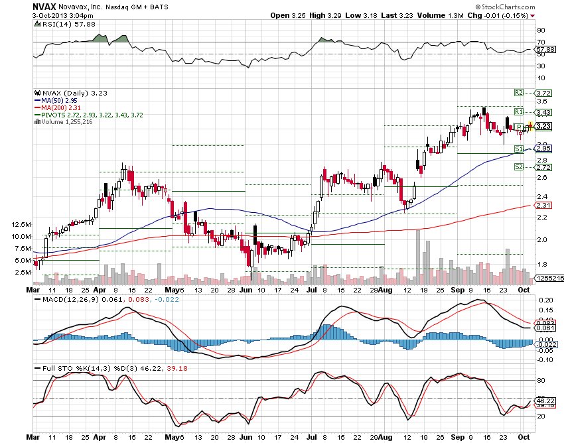Click the 2.72 price axis tag
Image resolution: width=564 pixels, height=443 pixels.
[543, 168]
